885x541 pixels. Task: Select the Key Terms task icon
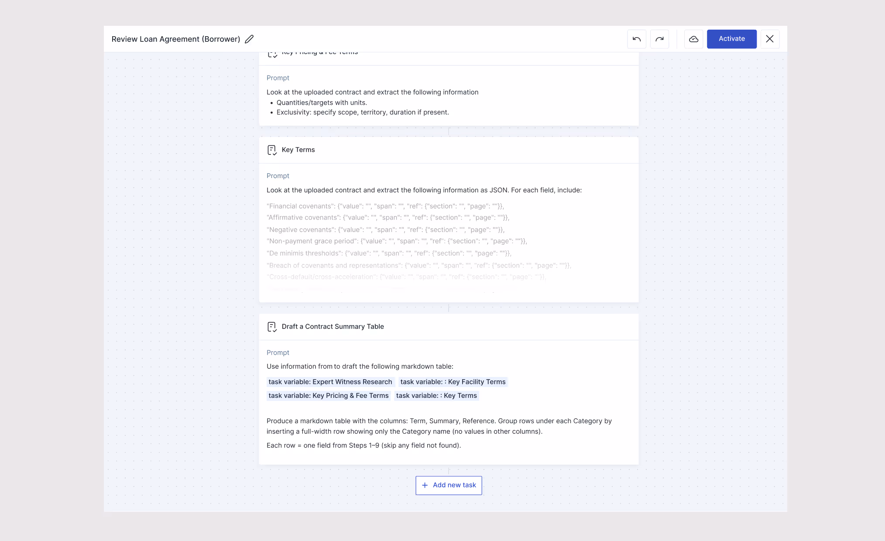pyautogui.click(x=272, y=150)
